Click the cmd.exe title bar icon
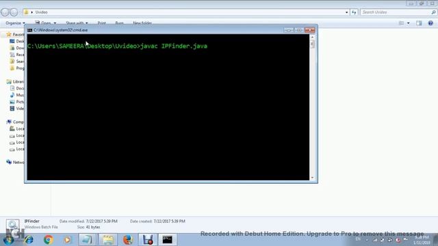The height and width of the screenshot is (246, 438). pyautogui.click(x=29, y=30)
